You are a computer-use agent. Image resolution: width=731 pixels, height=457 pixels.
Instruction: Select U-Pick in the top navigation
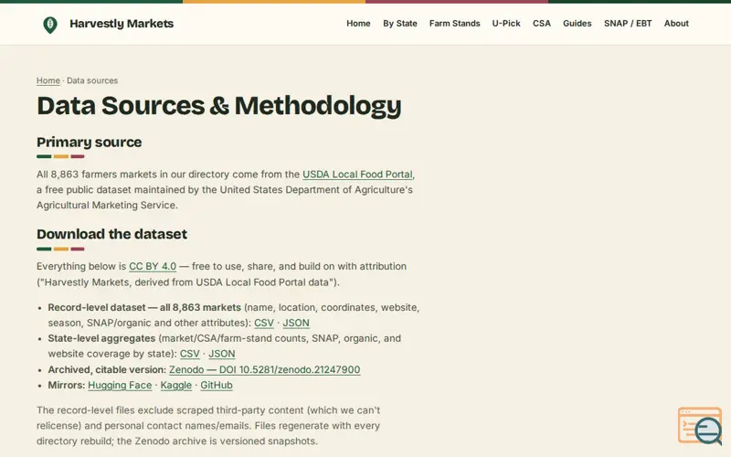pyautogui.click(x=506, y=24)
